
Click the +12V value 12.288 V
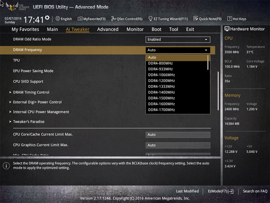pos(231,152)
